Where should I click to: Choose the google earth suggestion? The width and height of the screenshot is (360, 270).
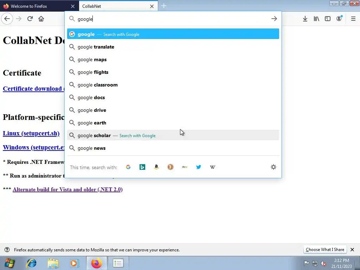tap(173, 123)
